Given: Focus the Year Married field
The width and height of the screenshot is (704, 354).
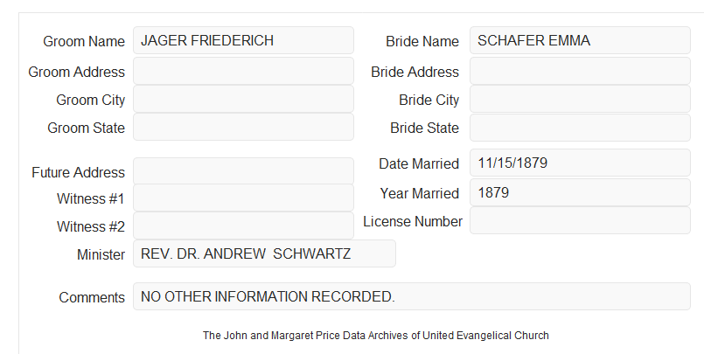Looking at the screenshot, I should [x=580, y=192].
